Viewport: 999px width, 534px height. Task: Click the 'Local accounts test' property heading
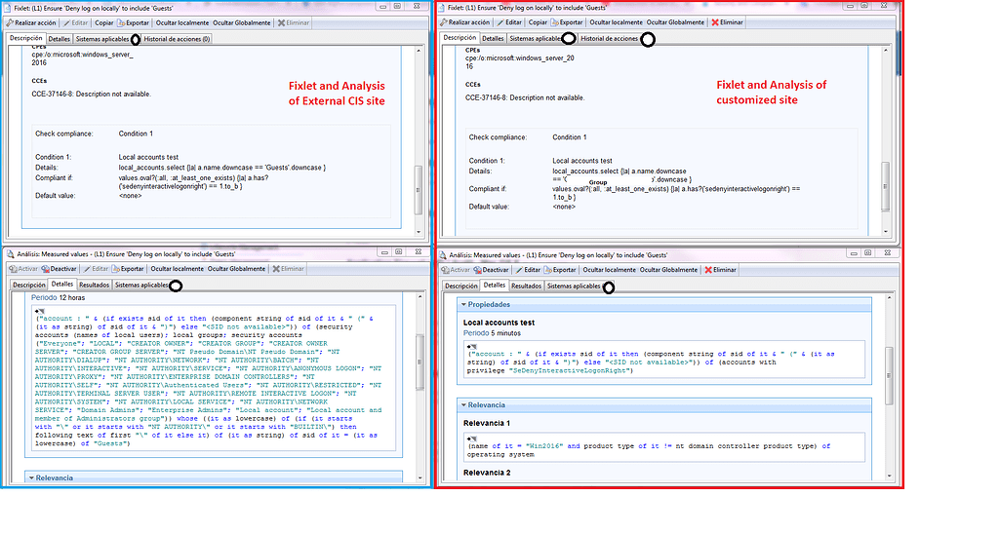coord(499,323)
